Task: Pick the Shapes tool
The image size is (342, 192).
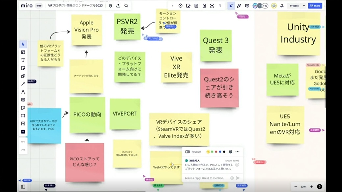Action: 23,76
